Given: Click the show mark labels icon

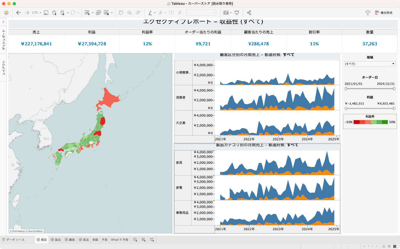Looking at the screenshot, I should coord(171,13).
